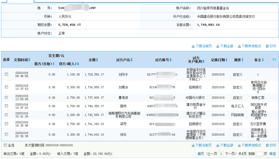
Task: Sort the table by 余额 column
Action: (x=97, y=59)
